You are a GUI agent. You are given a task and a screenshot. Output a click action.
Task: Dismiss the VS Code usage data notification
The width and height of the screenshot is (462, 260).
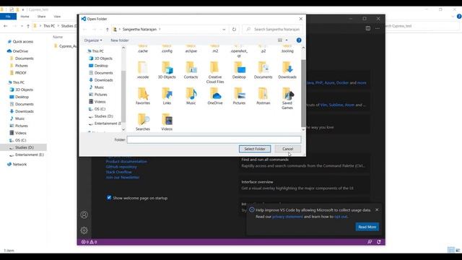point(377,209)
